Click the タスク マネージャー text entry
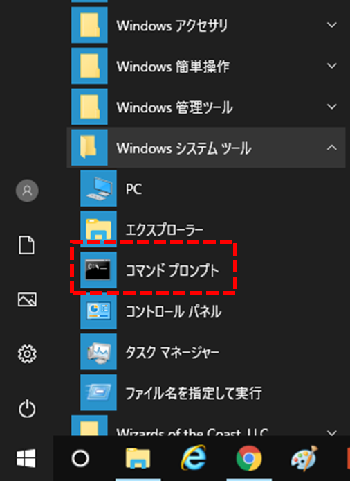This screenshot has height=481, width=350. (x=172, y=352)
